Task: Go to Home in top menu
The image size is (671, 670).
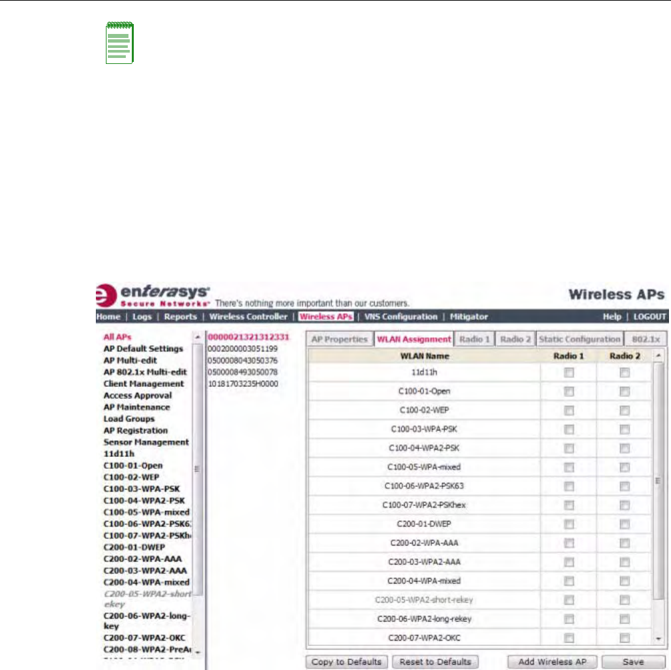Action: click(109, 316)
